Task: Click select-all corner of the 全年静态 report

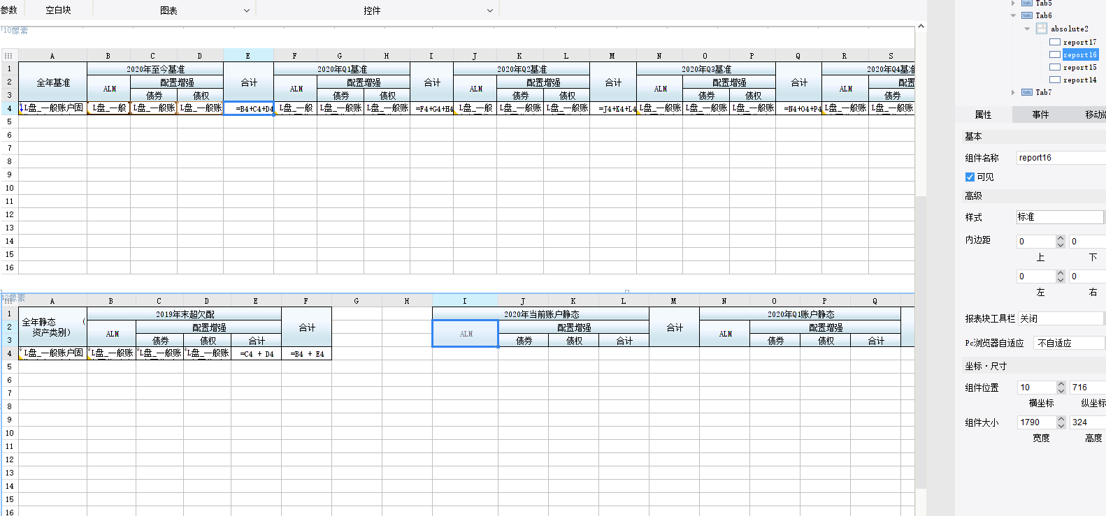Action: pos(8,301)
